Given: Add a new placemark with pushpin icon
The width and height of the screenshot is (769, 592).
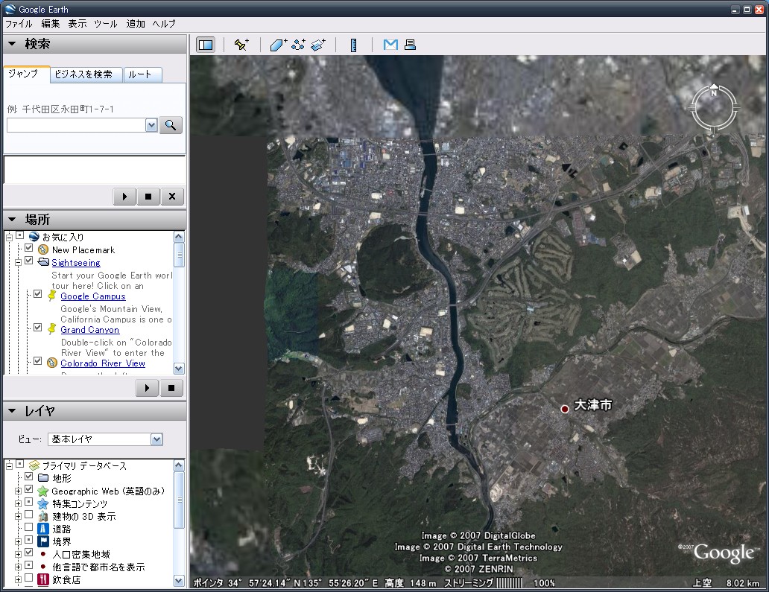Looking at the screenshot, I should tap(241, 45).
